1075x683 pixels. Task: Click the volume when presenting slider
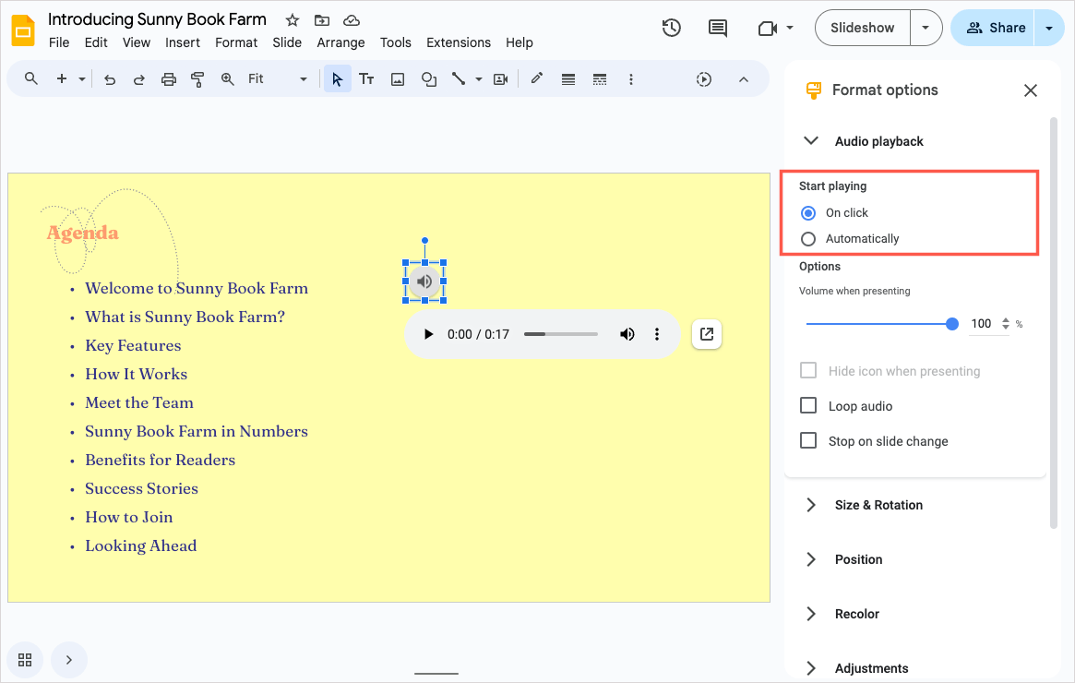click(882, 324)
